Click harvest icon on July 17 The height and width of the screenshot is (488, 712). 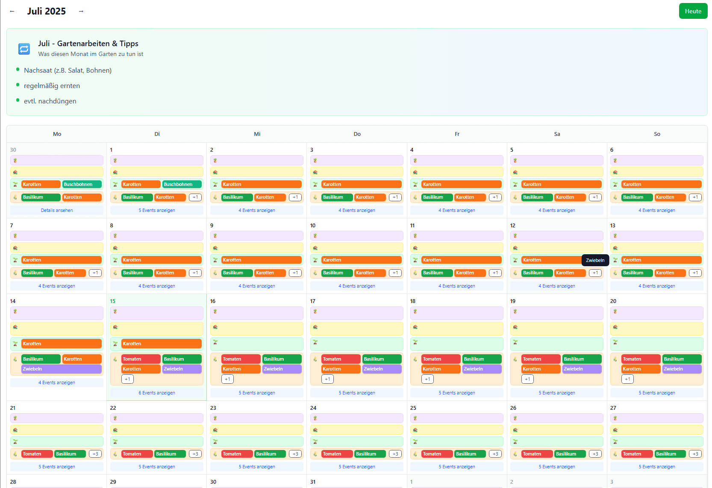315,359
